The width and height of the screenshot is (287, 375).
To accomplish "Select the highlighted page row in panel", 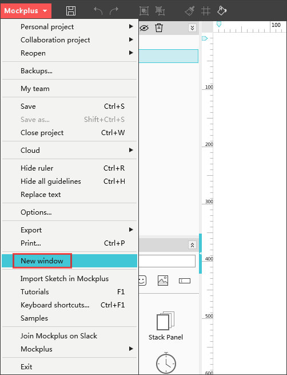I will click(168, 56).
